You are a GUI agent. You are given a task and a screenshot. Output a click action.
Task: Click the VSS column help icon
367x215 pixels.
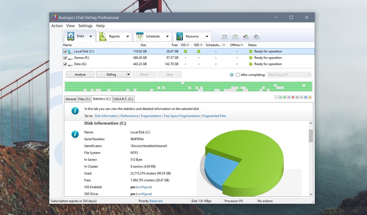coord(188,45)
